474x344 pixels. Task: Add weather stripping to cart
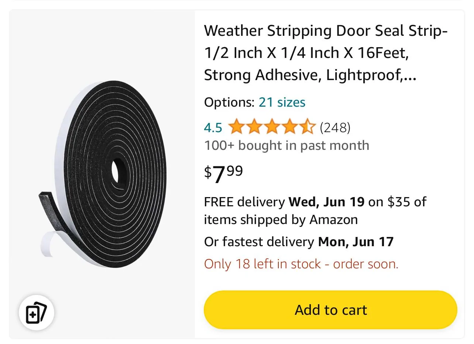pos(330,310)
